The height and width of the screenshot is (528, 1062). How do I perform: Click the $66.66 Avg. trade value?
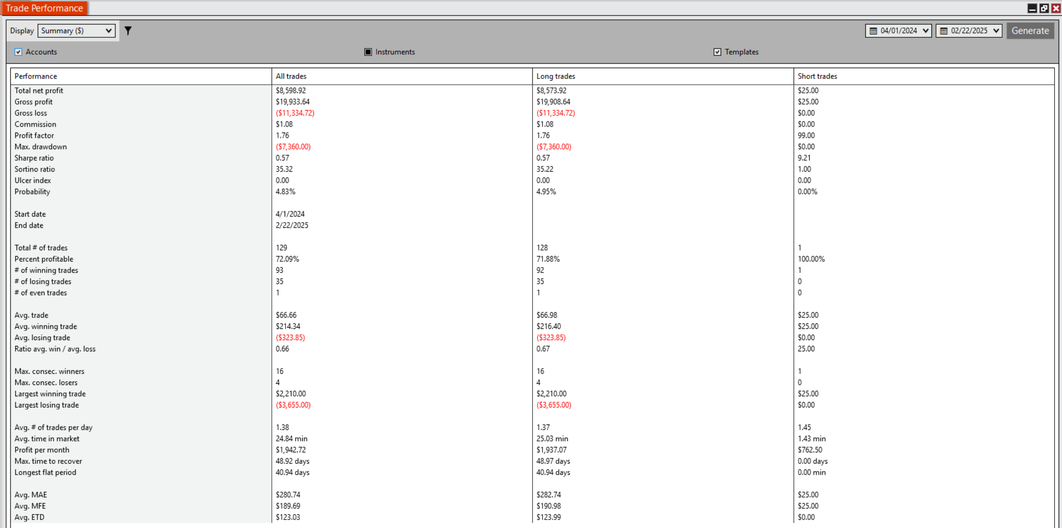(286, 315)
